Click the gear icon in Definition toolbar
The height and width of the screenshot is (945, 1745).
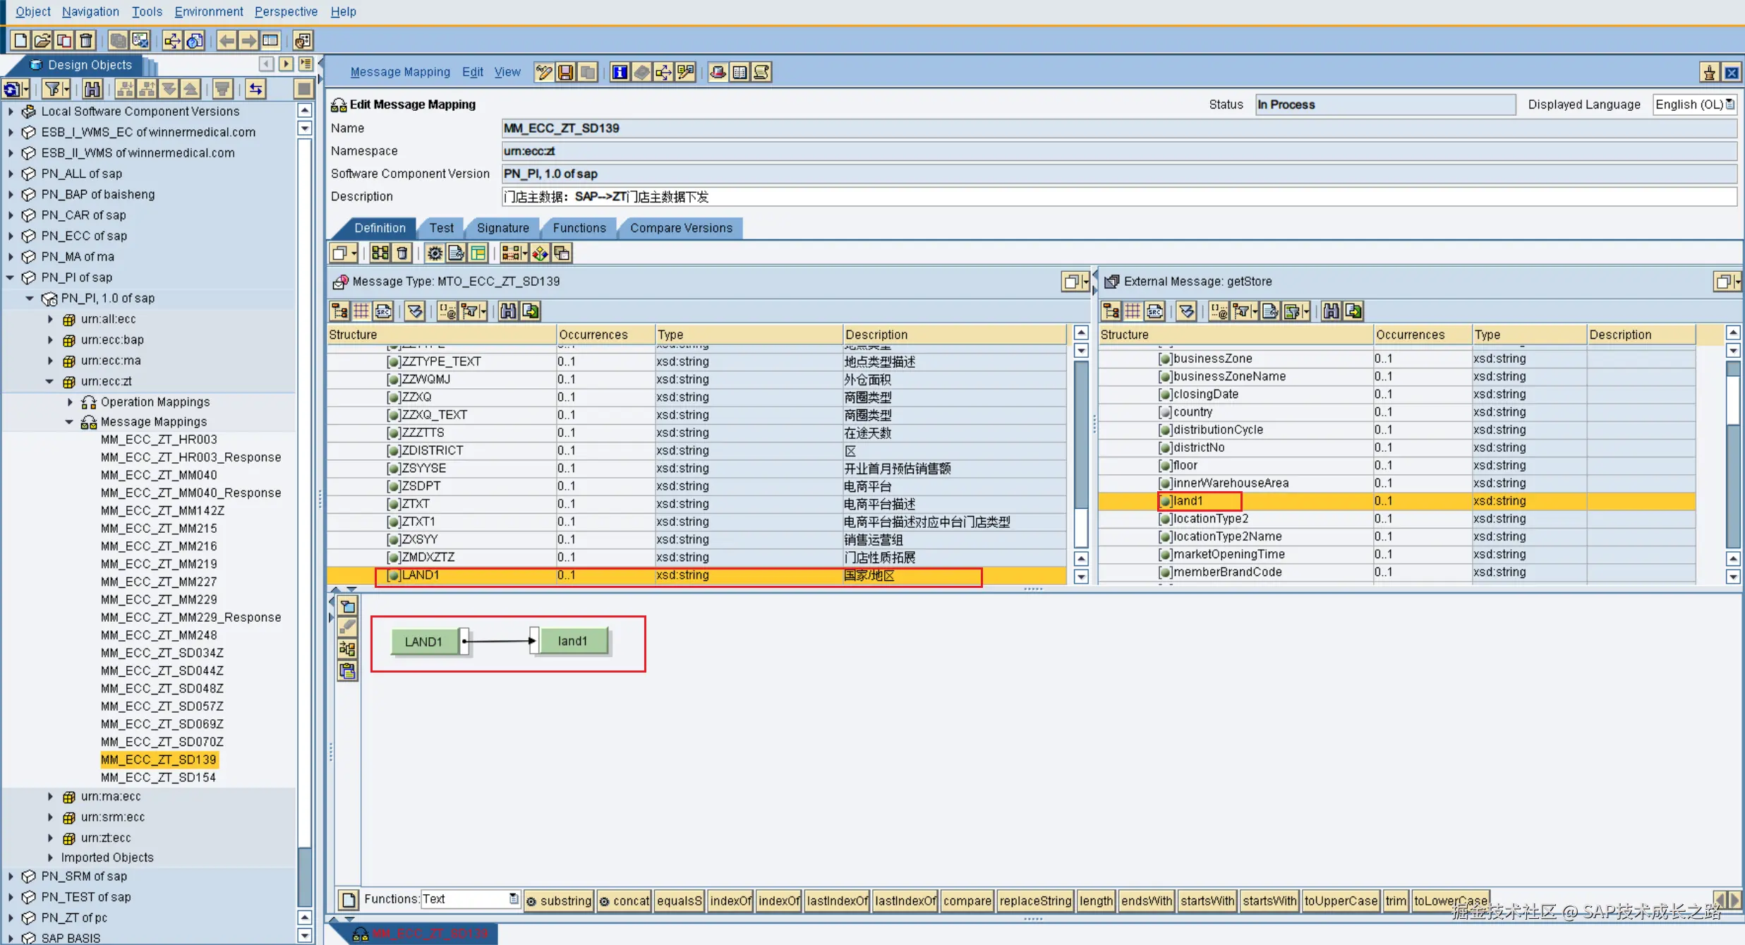click(435, 253)
